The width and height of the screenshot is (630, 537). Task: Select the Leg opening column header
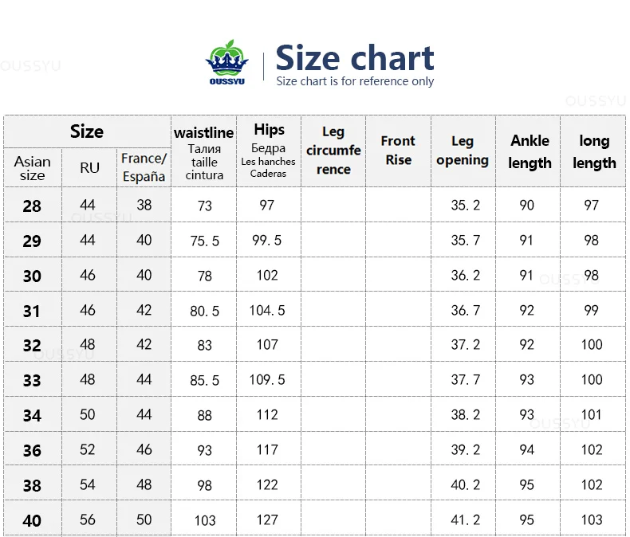463,151
